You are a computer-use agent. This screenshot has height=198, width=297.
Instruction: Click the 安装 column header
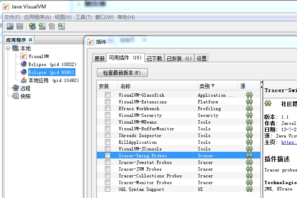coord(107,86)
